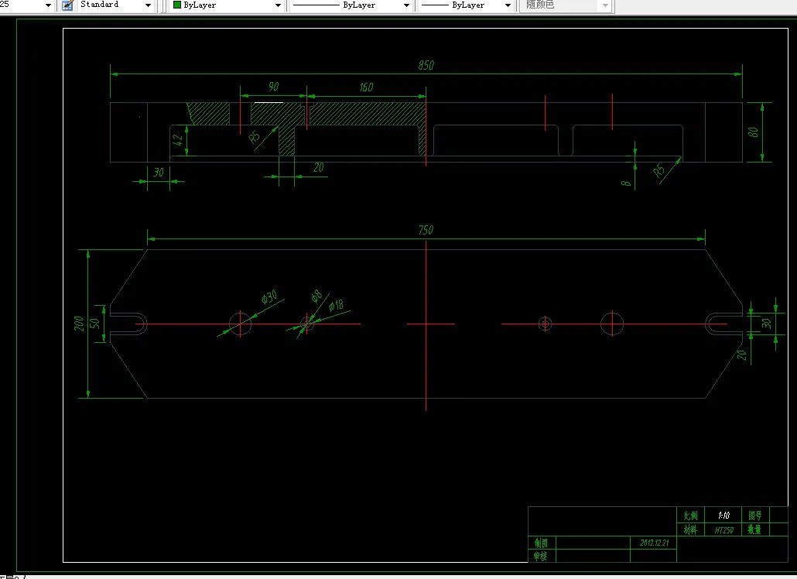This screenshot has height=579, width=797.
Task: Click the 数量 label in title block
Action: tap(754, 529)
